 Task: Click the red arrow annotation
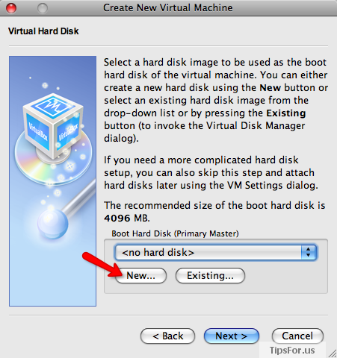102,264
